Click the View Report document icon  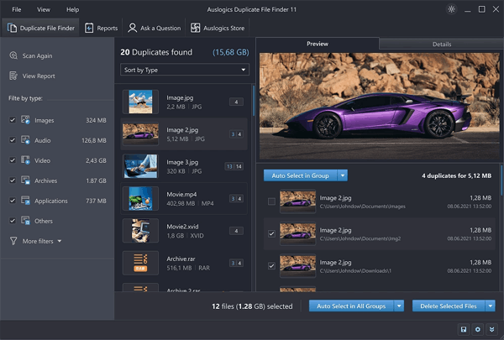(x=13, y=76)
